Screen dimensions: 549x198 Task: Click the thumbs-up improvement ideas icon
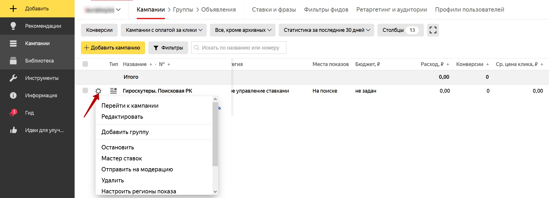point(13,130)
